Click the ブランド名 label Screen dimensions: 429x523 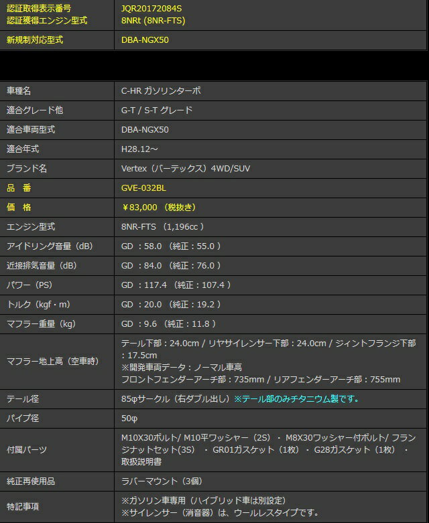(x=27, y=168)
